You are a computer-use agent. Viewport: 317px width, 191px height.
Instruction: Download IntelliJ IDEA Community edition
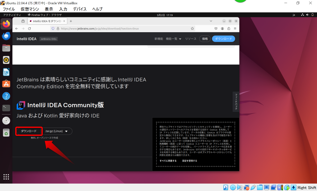click(29, 131)
